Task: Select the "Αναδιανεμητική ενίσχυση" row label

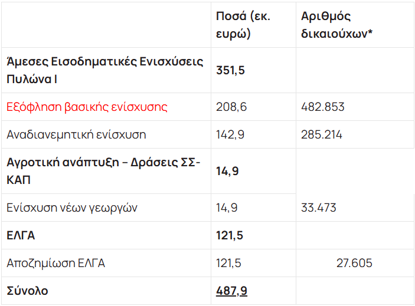Action: (x=76, y=135)
